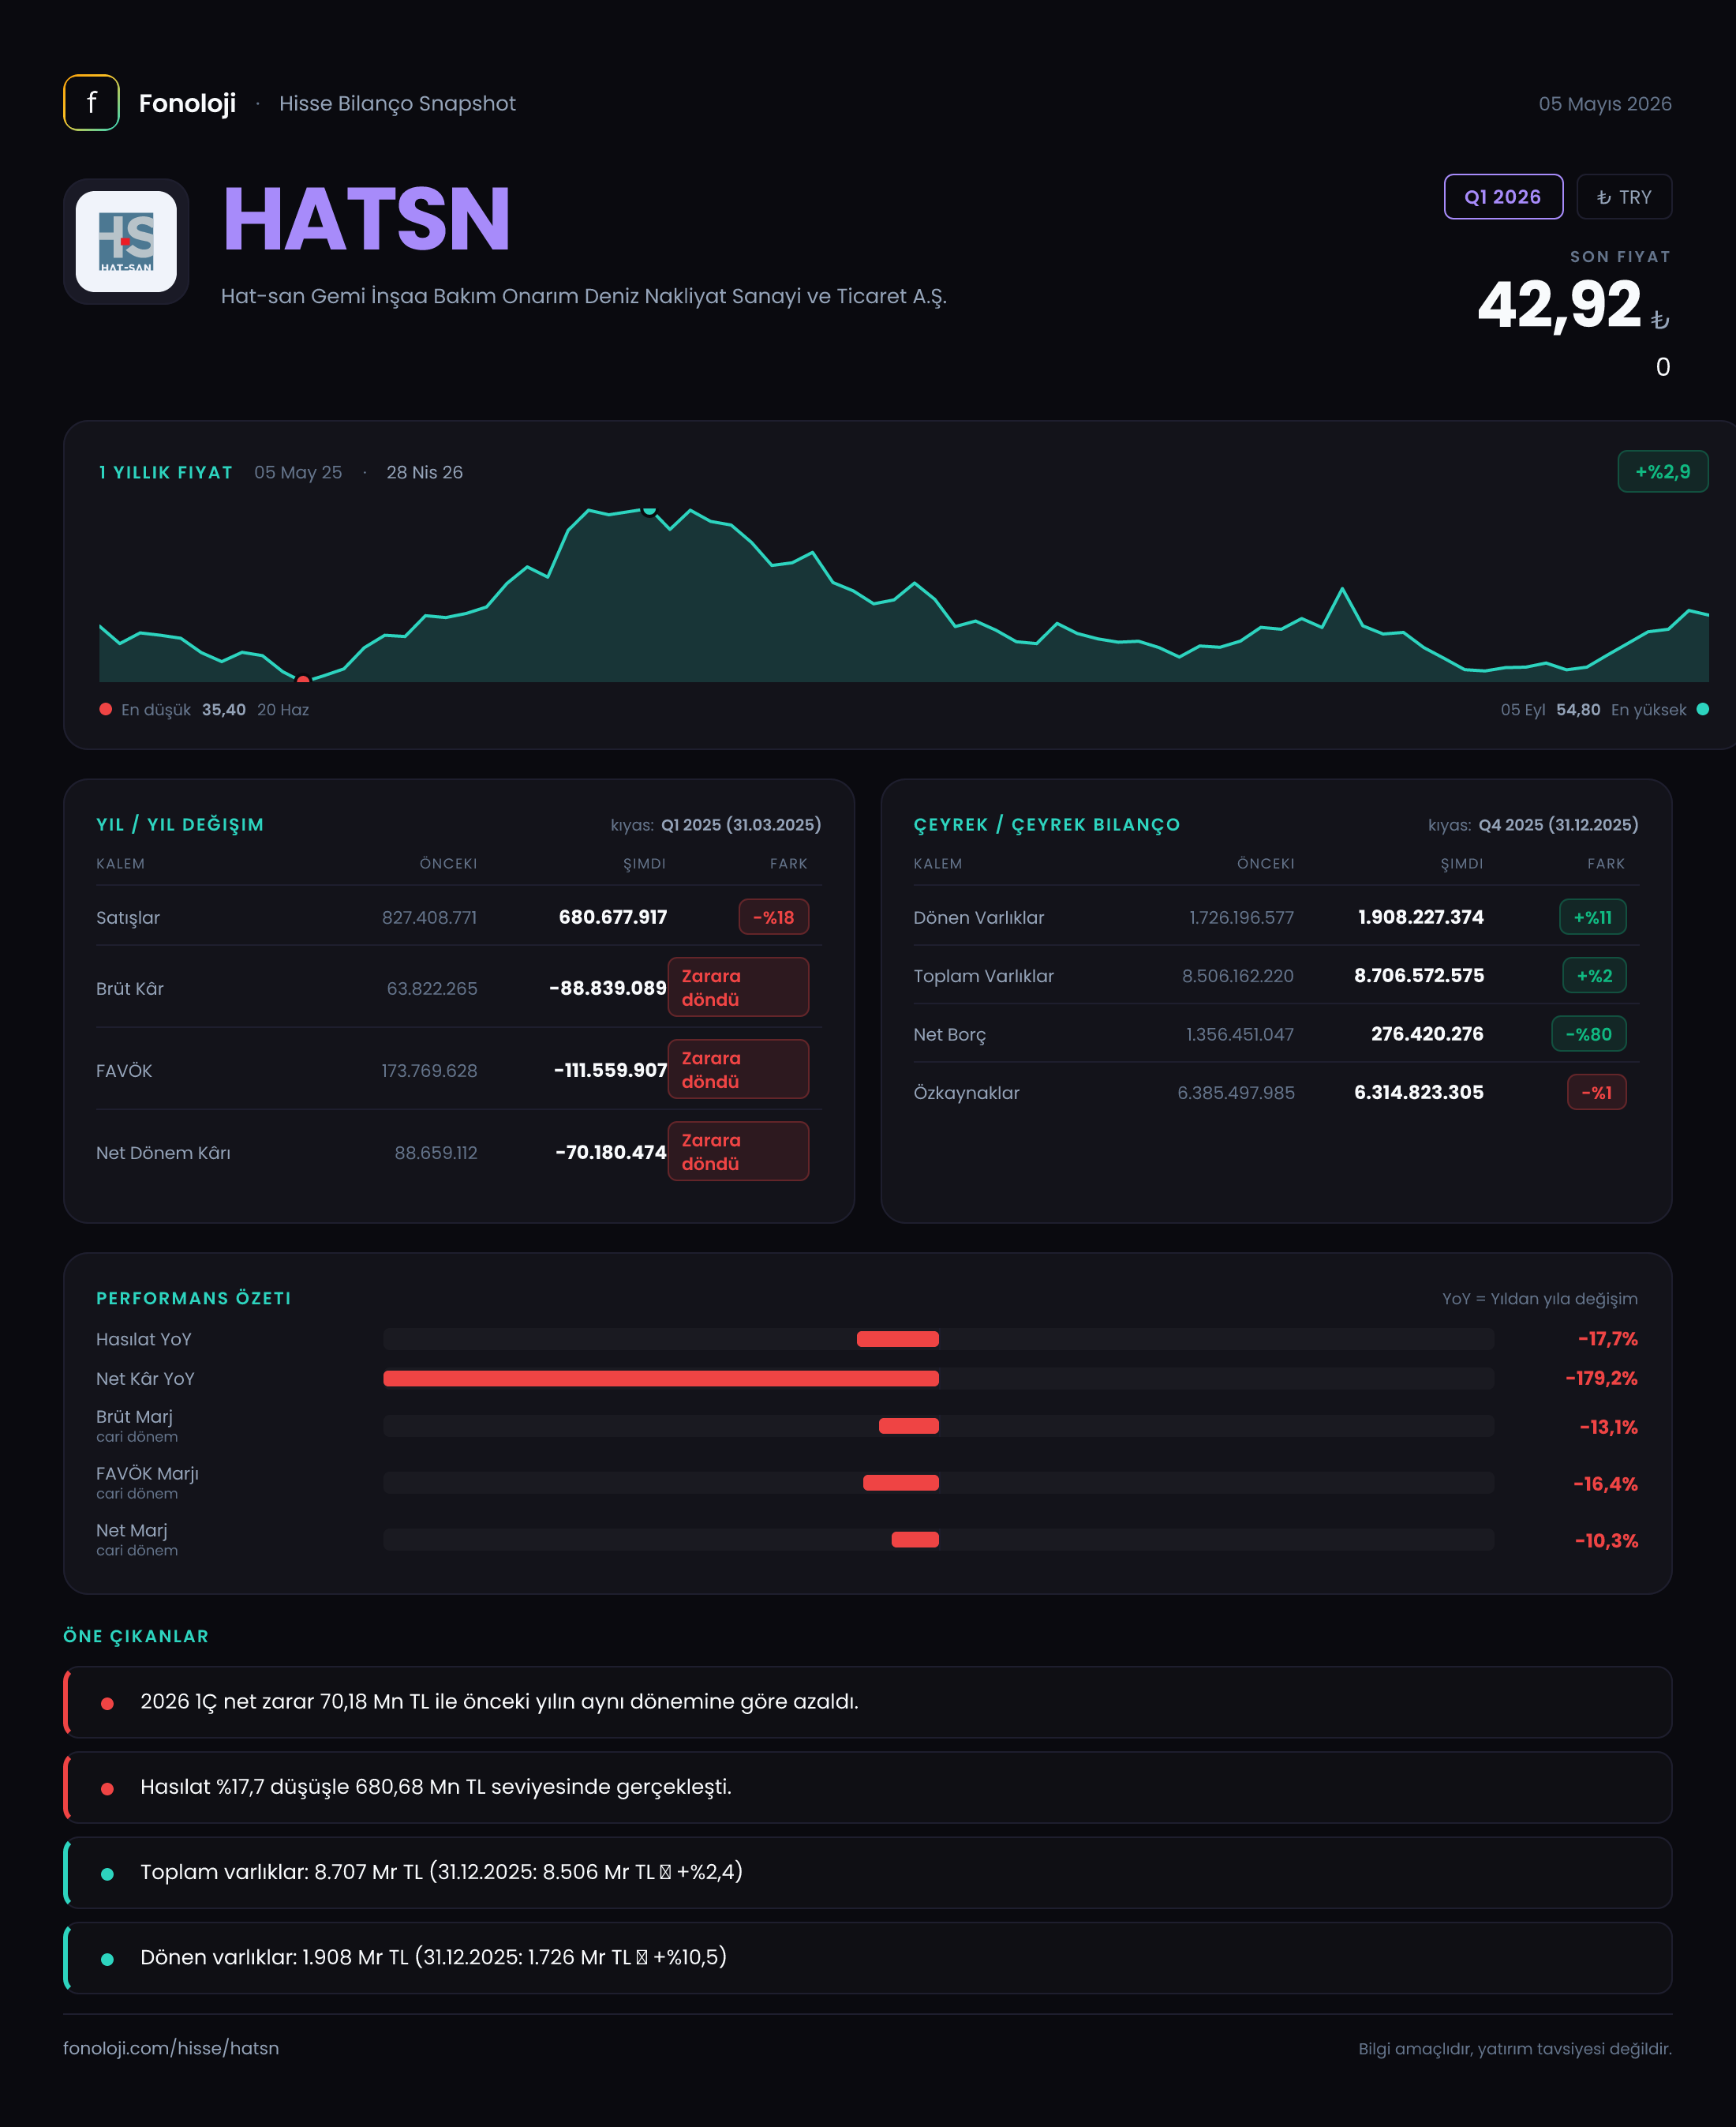Screen dimensions: 1736x2127
Task: Click the -179,2% Net Kâr YoY percentage
Action: tap(1601, 1379)
